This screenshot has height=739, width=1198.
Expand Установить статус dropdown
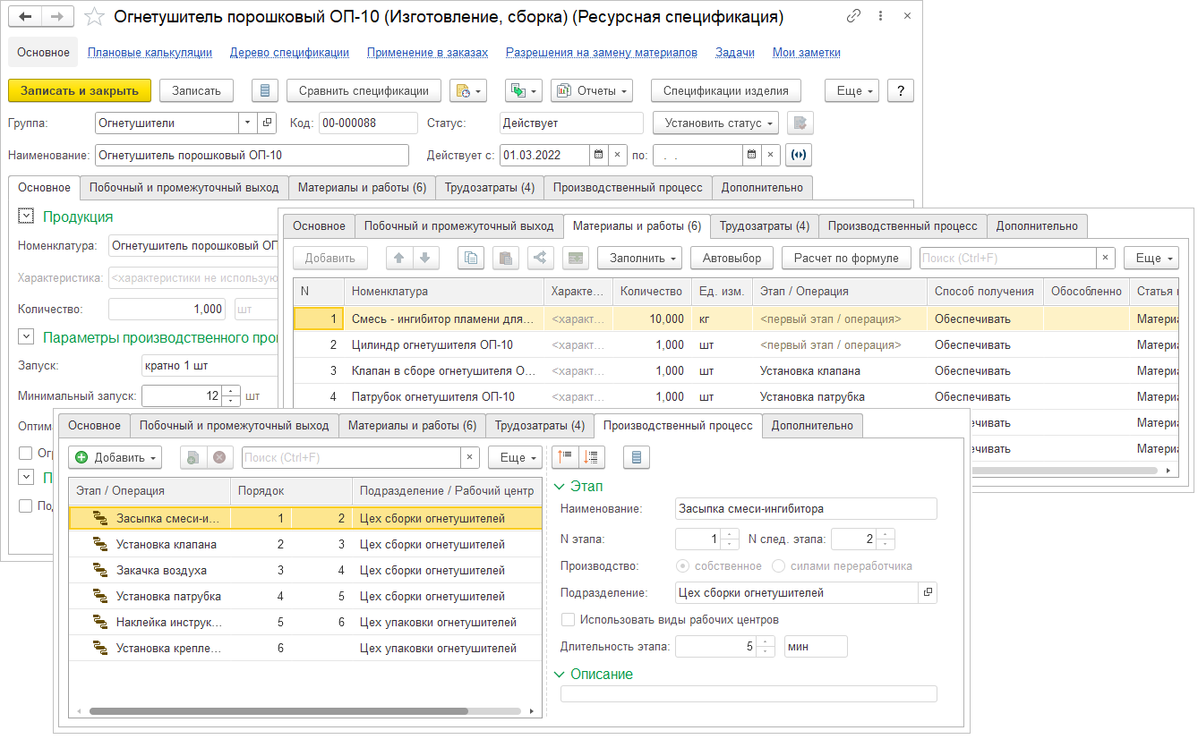click(715, 123)
